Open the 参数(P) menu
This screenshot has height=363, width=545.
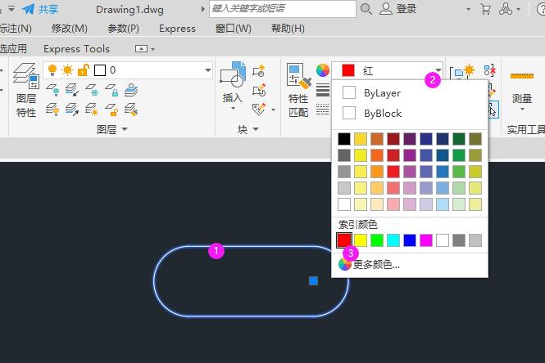[123, 29]
